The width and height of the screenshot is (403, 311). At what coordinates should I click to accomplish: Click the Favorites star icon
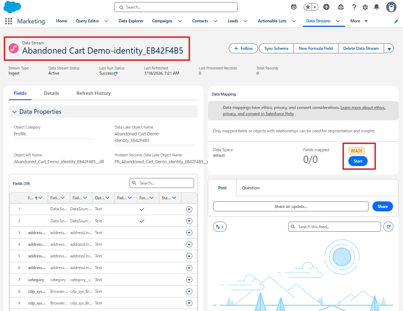coord(307,7)
